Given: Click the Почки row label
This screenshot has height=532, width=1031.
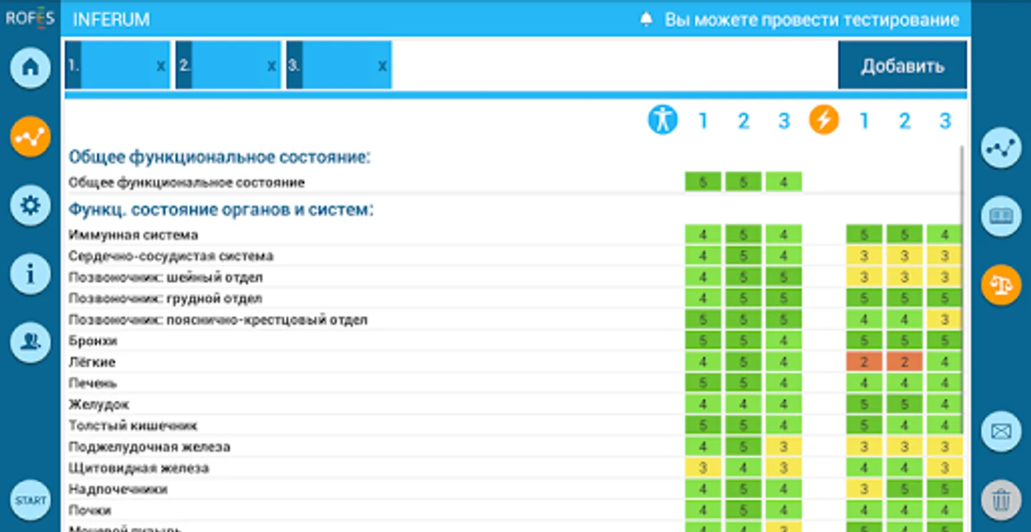Looking at the screenshot, I should click(90, 510).
